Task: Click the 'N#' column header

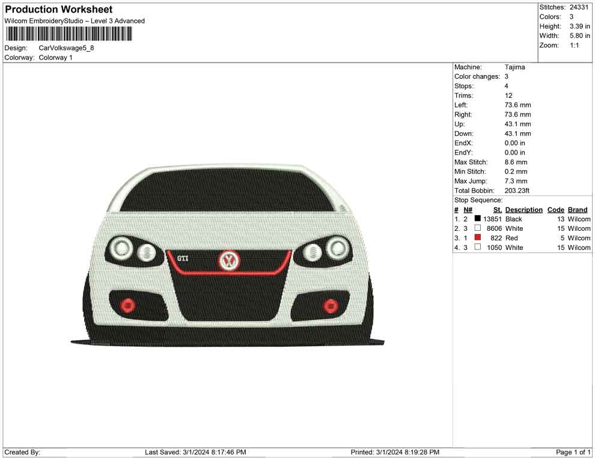Action: [x=468, y=209]
